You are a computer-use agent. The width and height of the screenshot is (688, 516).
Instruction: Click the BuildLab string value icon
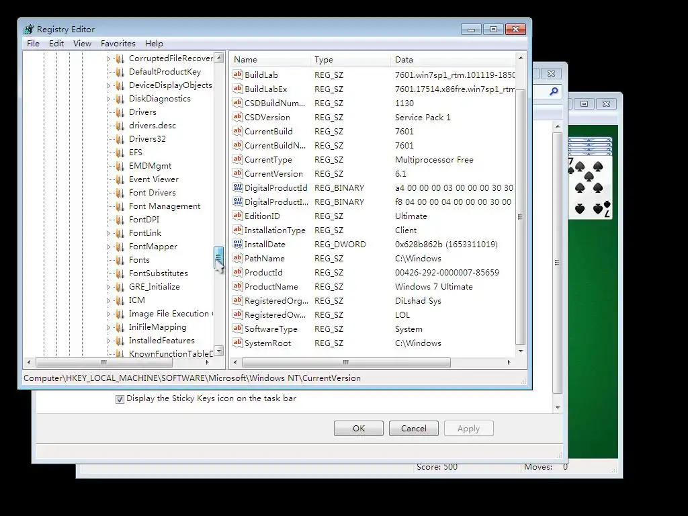[x=237, y=75]
